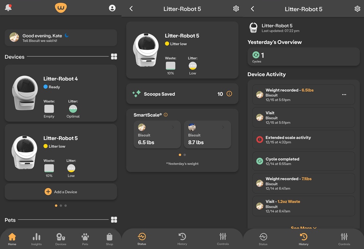Open the Pets tab in bottom bar

(x=85, y=239)
